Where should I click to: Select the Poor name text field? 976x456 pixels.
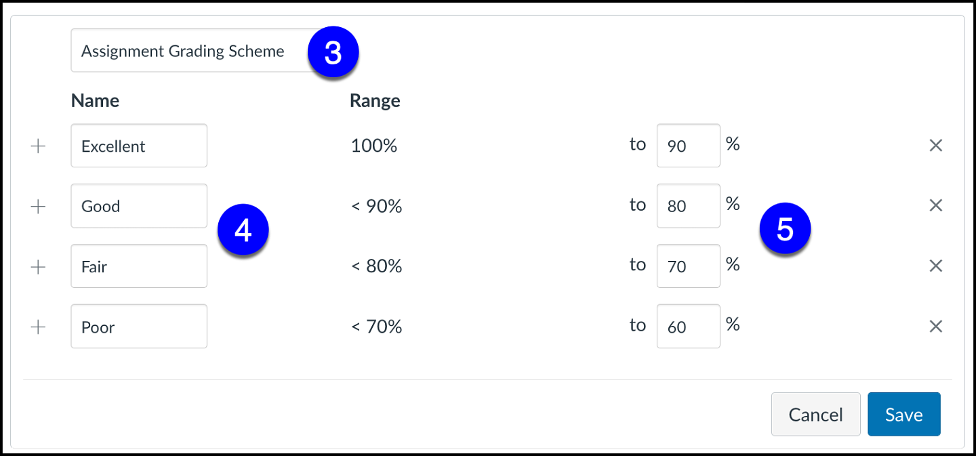click(139, 327)
